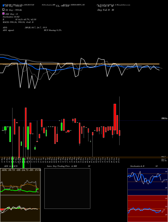Select the ADX +DY -DY readout line

21,170
